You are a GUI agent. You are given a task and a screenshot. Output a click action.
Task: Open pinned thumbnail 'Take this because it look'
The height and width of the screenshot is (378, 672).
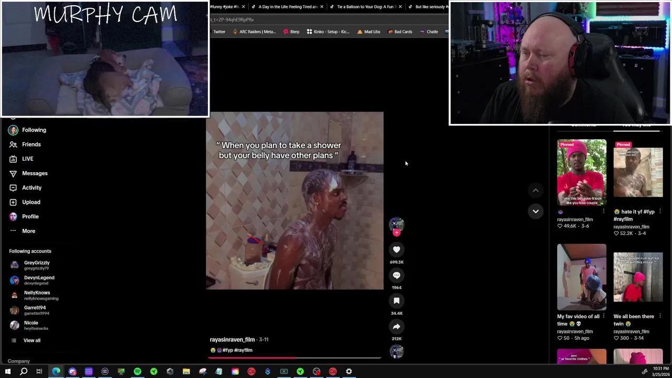pos(581,173)
